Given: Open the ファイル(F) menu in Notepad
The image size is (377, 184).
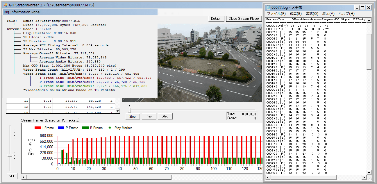Looking at the screenshot, I should click(x=276, y=14).
